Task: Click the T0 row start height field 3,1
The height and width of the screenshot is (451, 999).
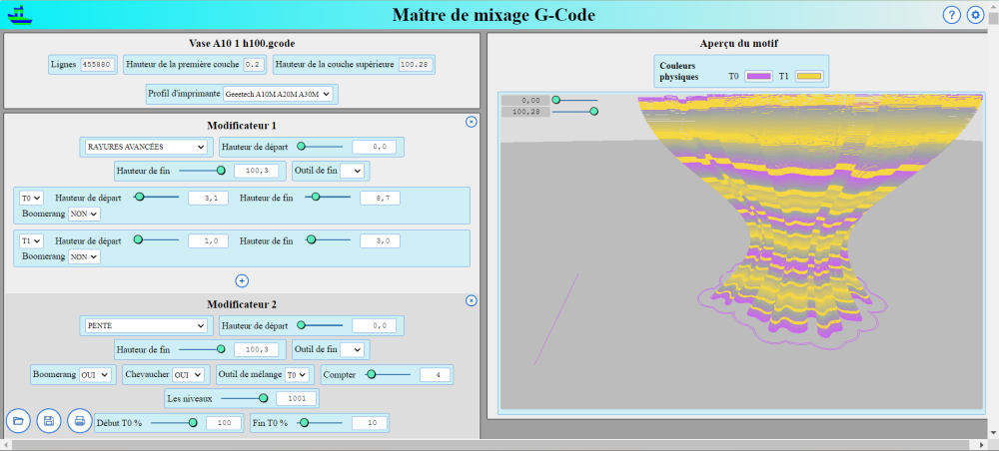Action: point(209,199)
